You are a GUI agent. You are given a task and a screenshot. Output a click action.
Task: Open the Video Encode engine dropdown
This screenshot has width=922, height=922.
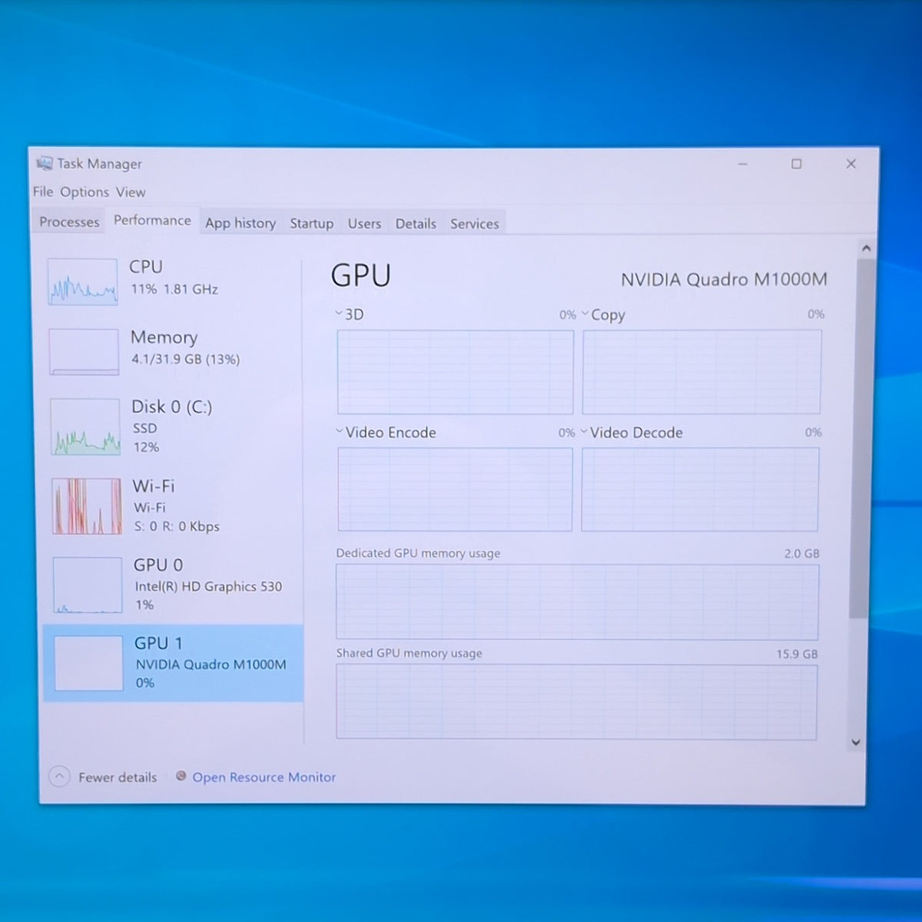click(340, 431)
